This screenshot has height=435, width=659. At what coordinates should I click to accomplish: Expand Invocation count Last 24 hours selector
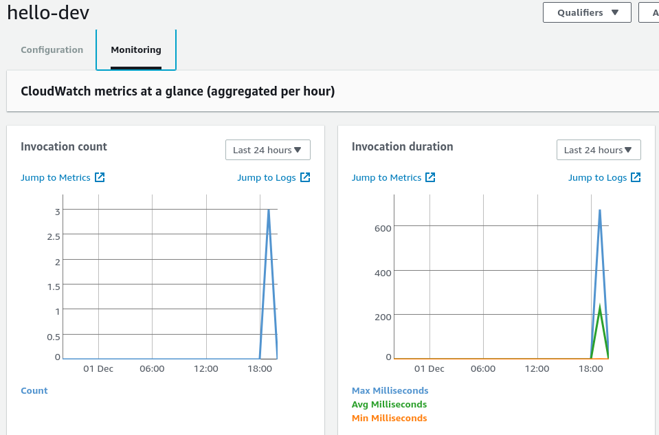[267, 150]
